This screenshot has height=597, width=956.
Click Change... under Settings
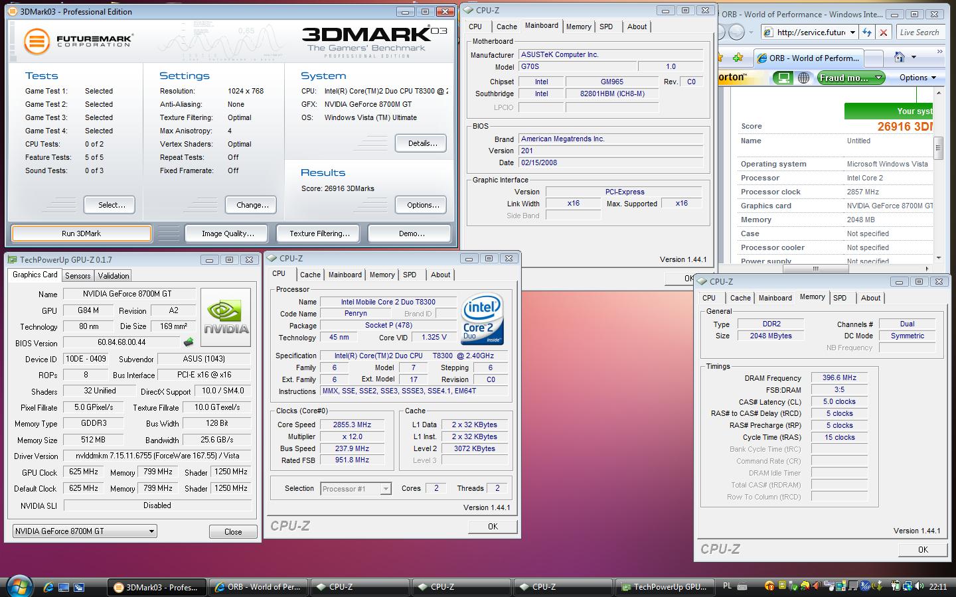click(252, 205)
